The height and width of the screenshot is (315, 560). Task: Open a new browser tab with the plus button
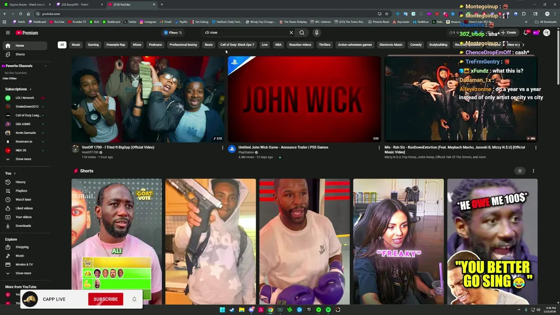(162, 4)
